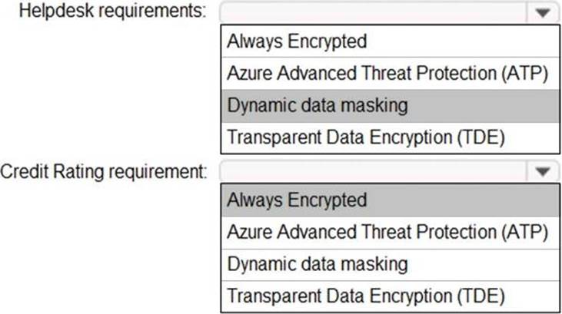Select Azure ATP for Credit Rating requirement
This screenshot has height=314, width=562.
pos(388,232)
